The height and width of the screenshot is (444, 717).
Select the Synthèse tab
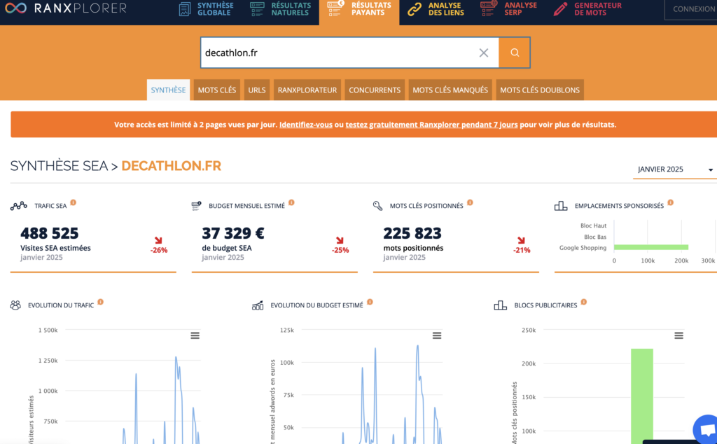[168, 90]
